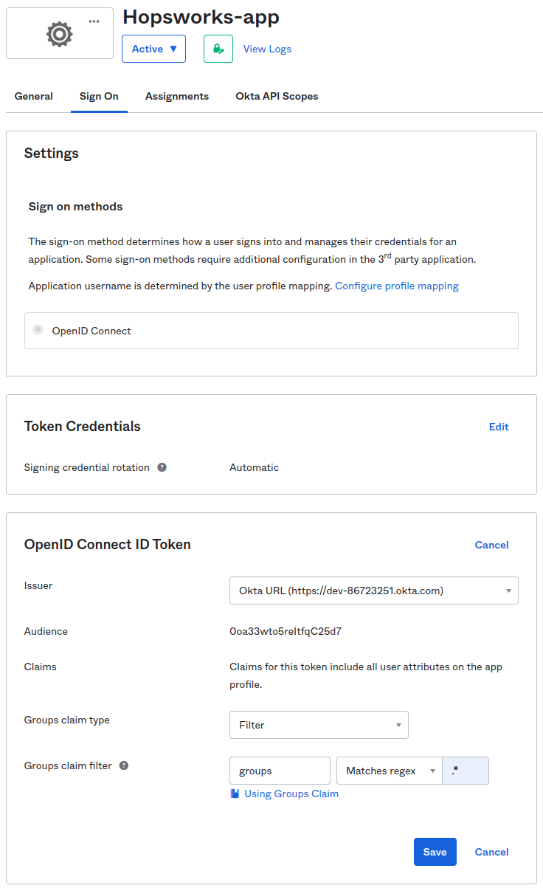This screenshot has height=888, width=543.
Task: Open the Okta API Scopes tab
Action: pos(277,96)
